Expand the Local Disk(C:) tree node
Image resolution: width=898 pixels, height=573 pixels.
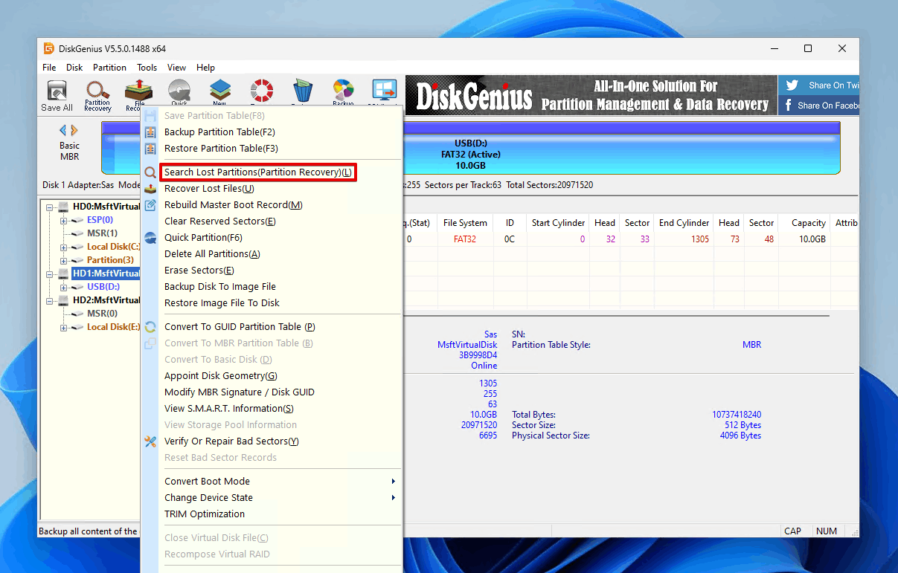pos(63,247)
